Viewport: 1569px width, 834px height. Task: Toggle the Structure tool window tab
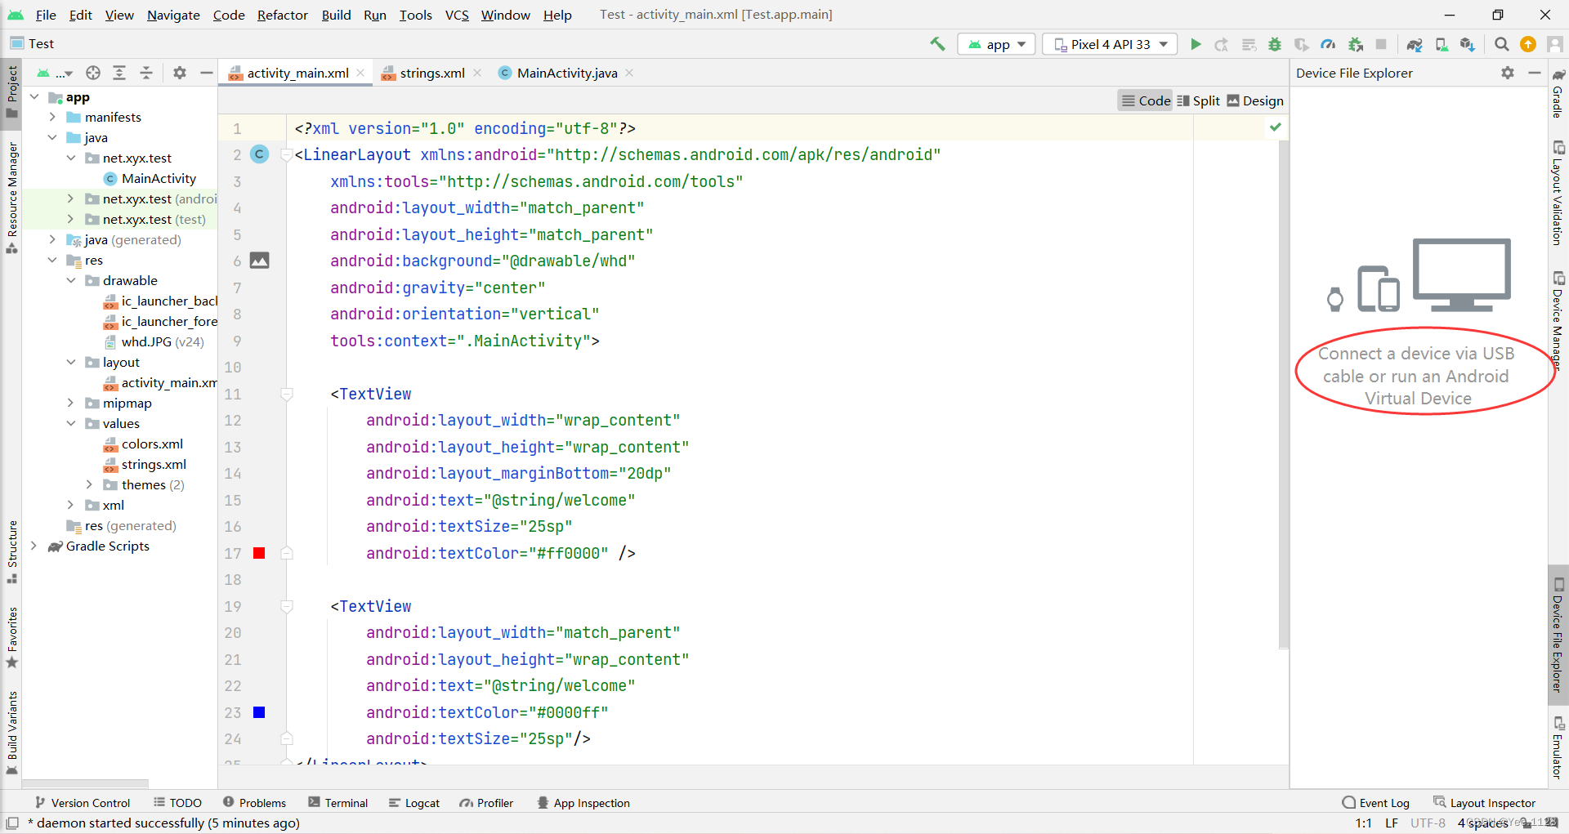click(11, 551)
